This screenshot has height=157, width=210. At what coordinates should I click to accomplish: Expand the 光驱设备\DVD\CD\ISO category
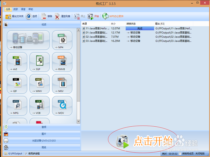click(x=41, y=141)
